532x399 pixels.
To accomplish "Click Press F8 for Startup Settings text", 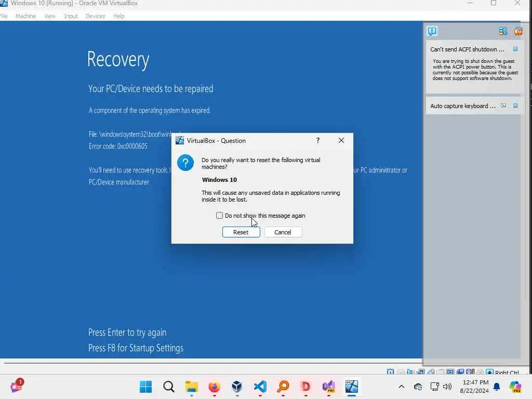I will click(x=136, y=348).
